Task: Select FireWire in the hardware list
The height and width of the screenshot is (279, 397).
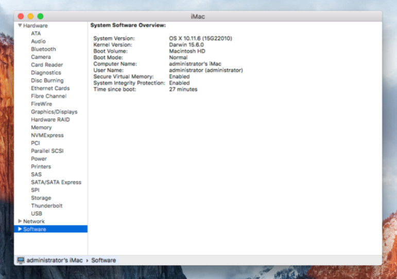Action: pyautogui.click(x=41, y=104)
